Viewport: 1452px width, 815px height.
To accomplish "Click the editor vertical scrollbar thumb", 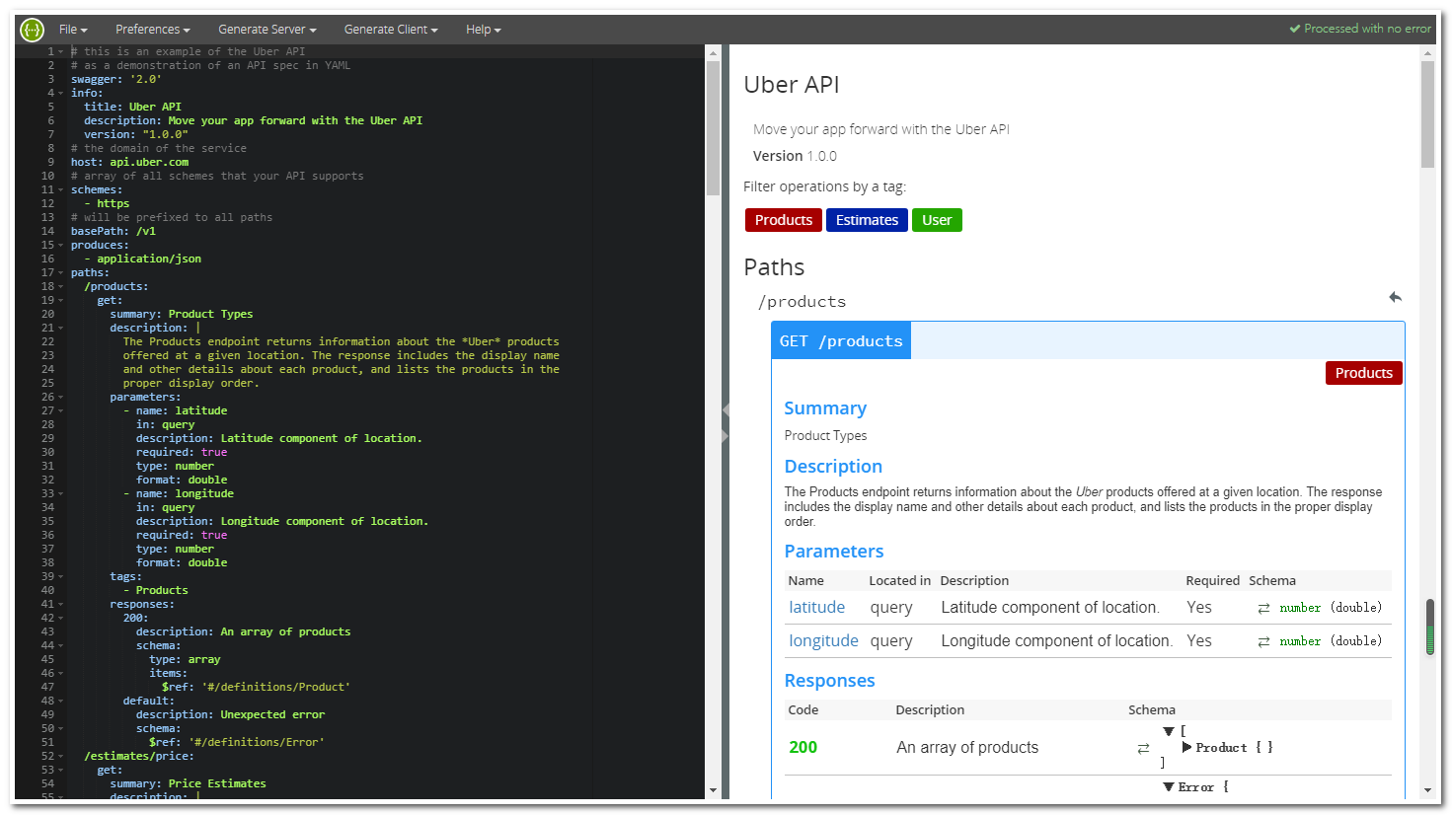I will (713, 127).
